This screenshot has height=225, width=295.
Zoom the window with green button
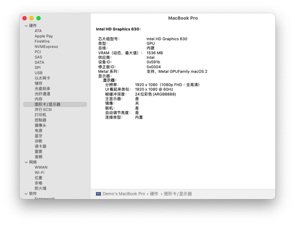pyautogui.click(x=39, y=18)
